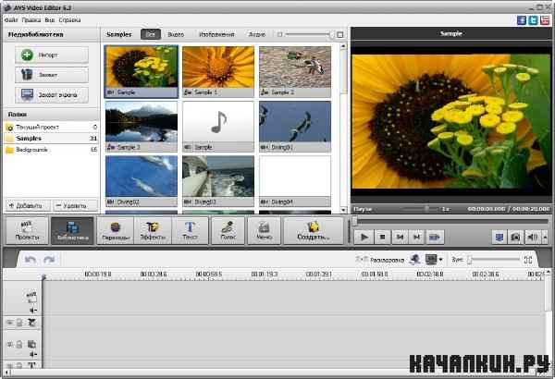Click the Импорт button
The height and width of the screenshot is (379, 555).
(52, 55)
